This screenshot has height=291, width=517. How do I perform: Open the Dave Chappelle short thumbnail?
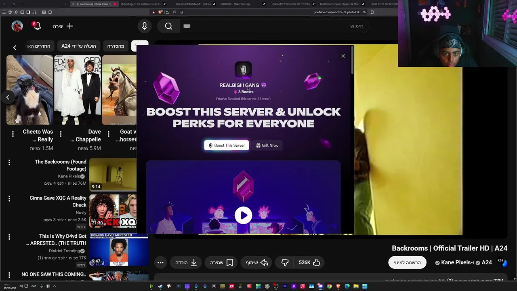(x=78, y=90)
